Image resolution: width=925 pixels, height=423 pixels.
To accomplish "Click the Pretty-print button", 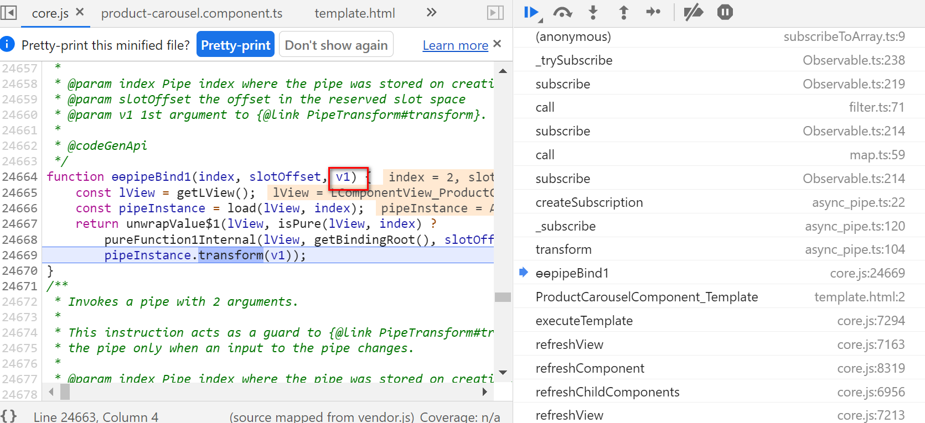I will (236, 45).
